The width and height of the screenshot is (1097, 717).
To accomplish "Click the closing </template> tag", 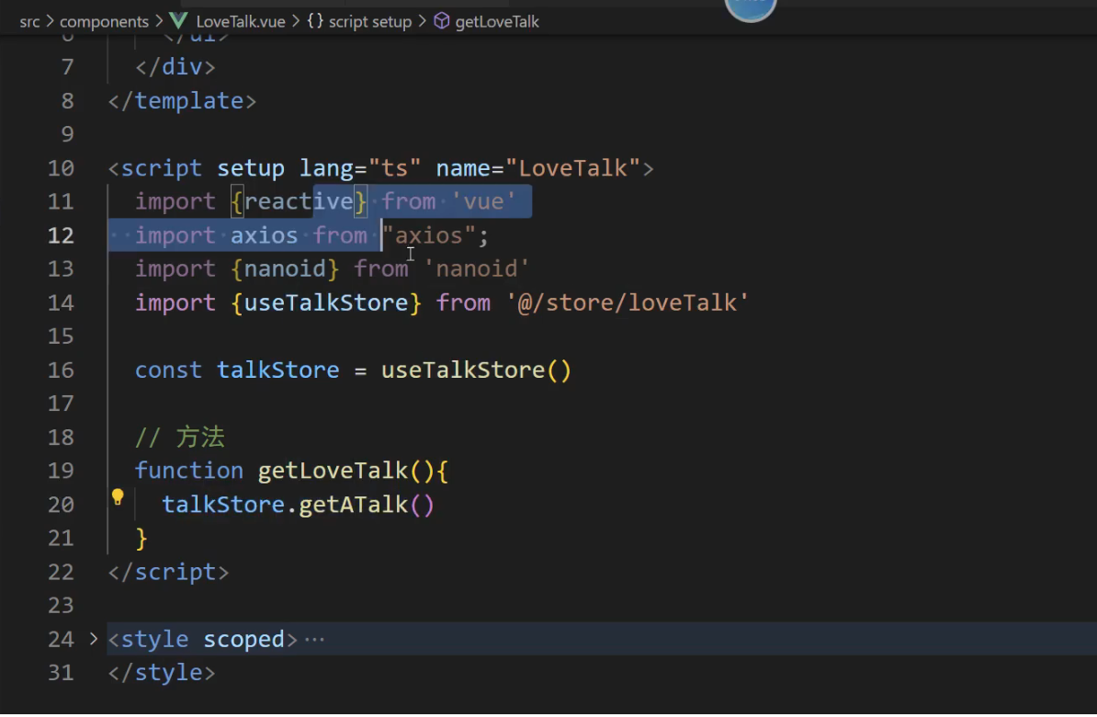I will point(183,101).
